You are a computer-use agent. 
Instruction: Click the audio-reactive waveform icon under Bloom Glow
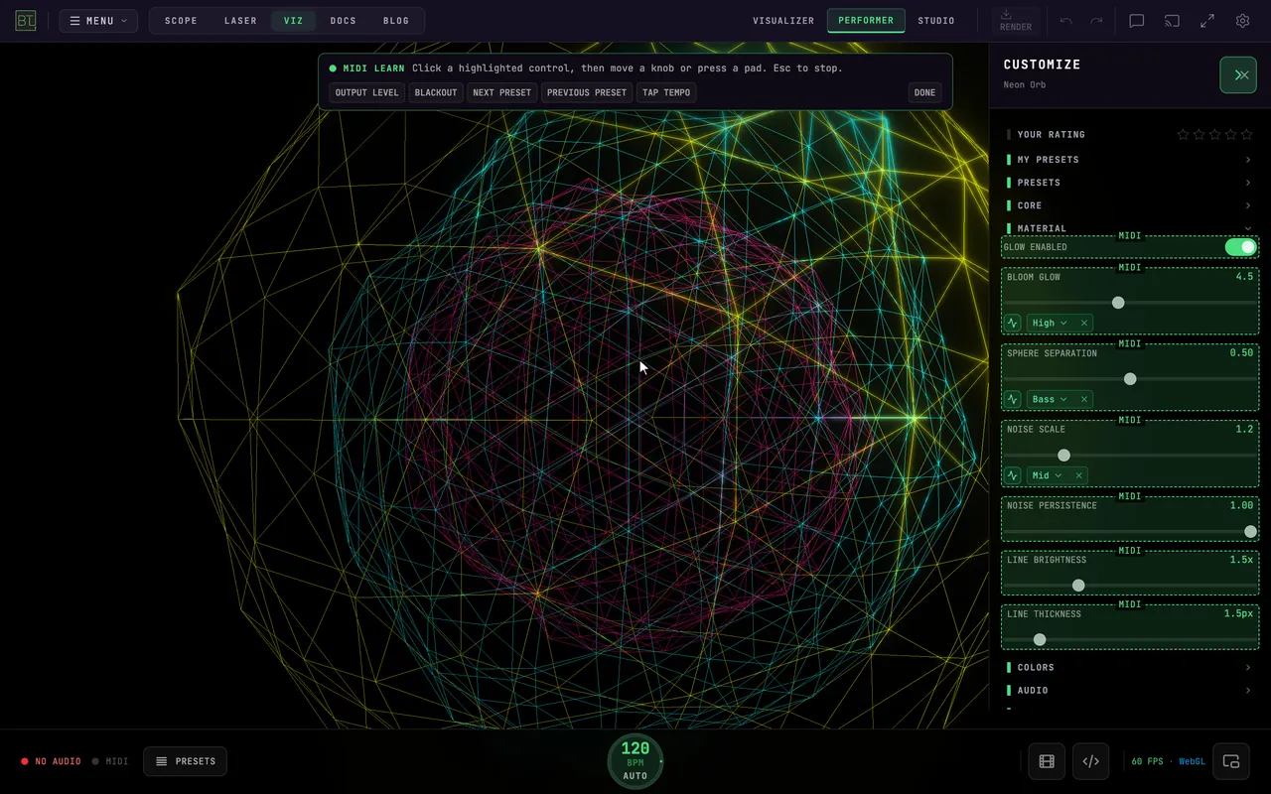tap(1013, 323)
